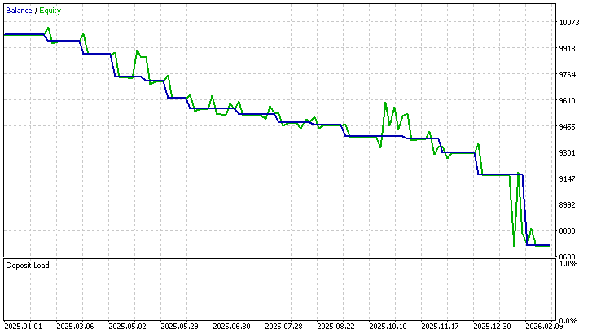This screenshot has height=334, width=592.
Task: Click the 2025.05.29 date label
Action: [179, 326]
